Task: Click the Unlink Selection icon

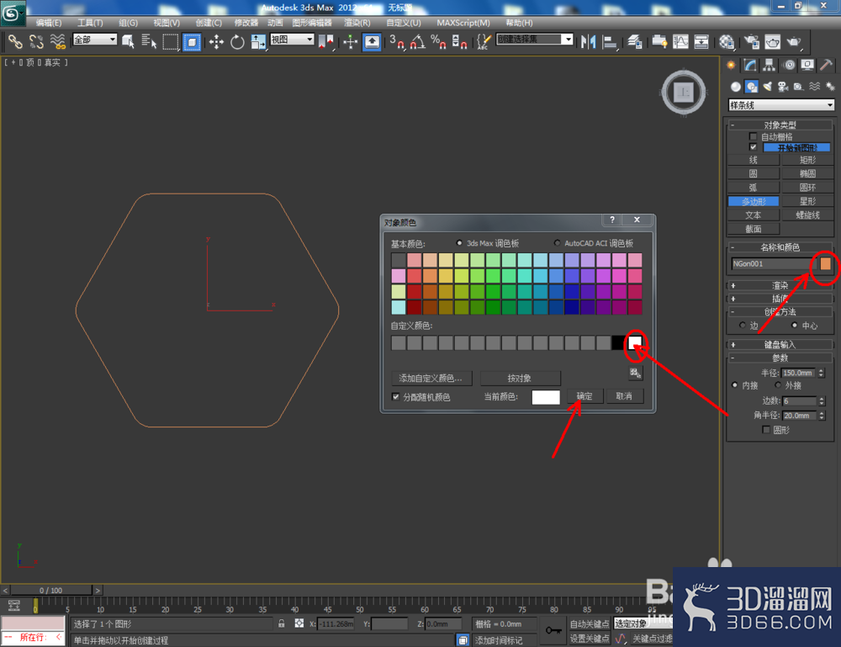Action: 36,41
